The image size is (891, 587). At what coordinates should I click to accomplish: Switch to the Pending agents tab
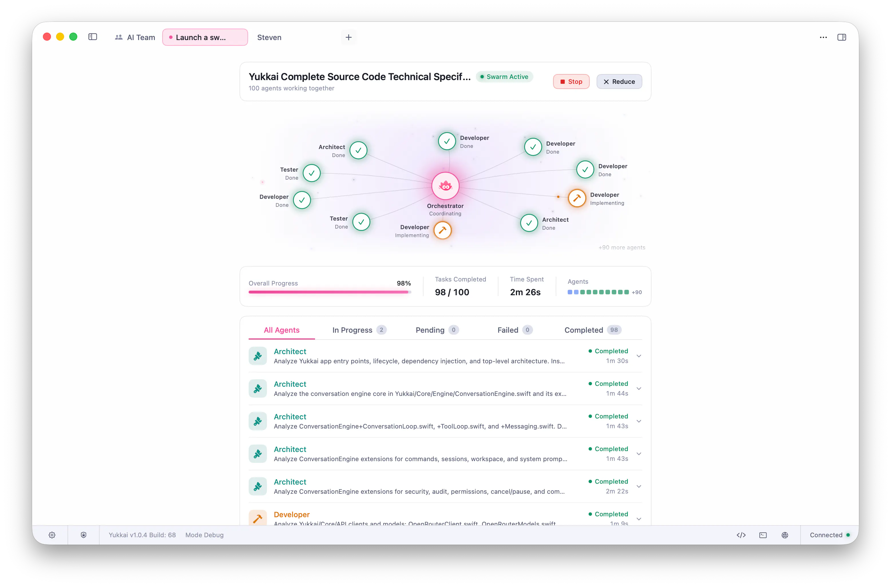pyautogui.click(x=437, y=330)
